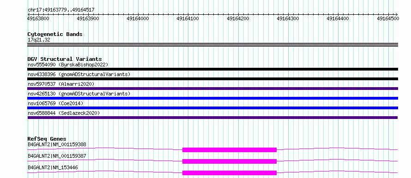Select ruler position 49164000
411x178 pixels.
(138, 18)
